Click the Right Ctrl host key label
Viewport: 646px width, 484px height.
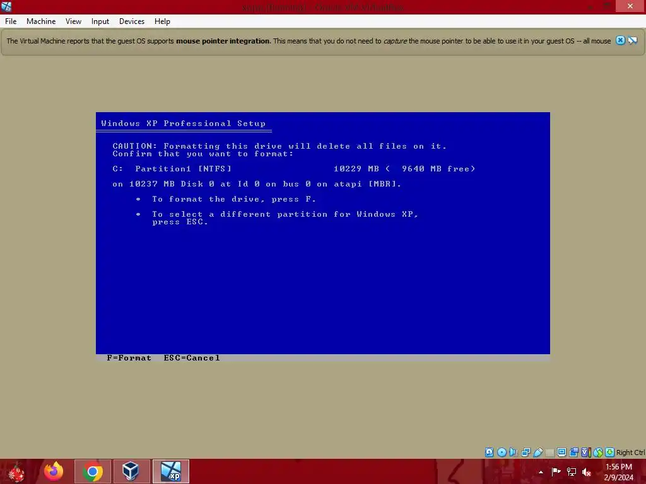click(630, 452)
